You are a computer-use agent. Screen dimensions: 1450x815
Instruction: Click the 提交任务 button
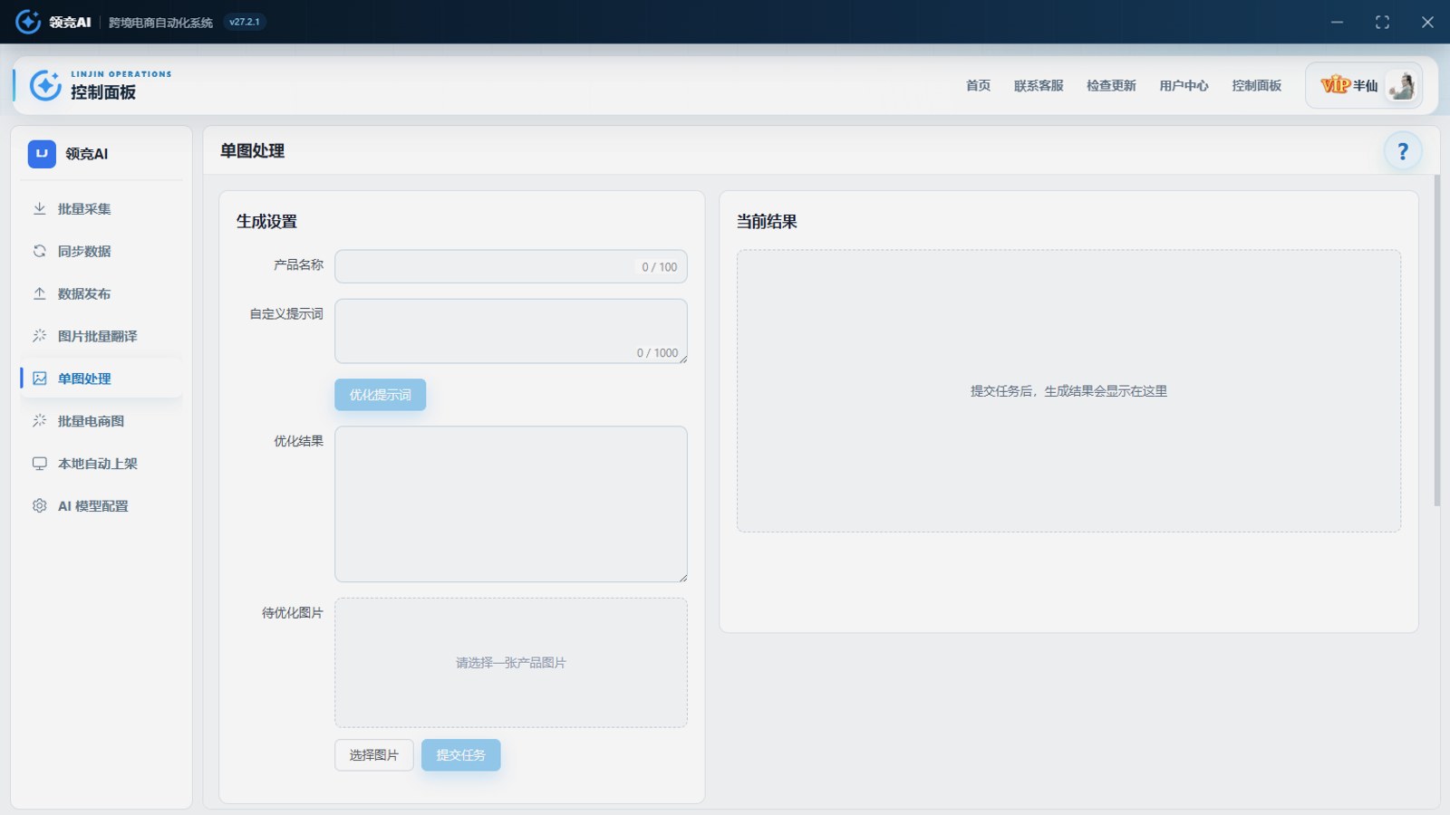coord(460,755)
